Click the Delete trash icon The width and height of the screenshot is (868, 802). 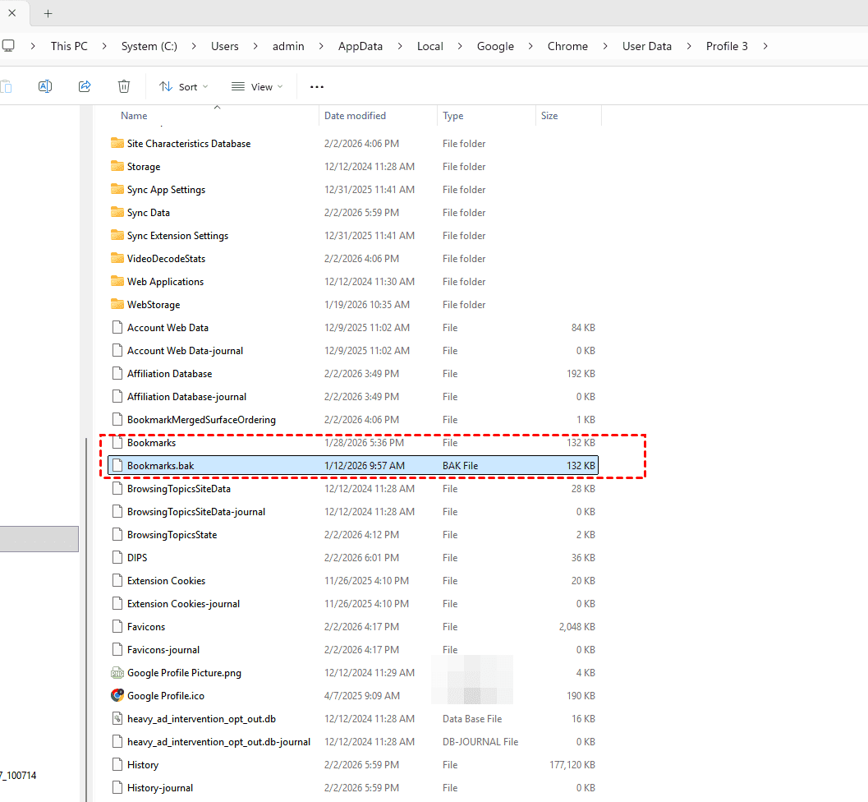click(x=124, y=86)
